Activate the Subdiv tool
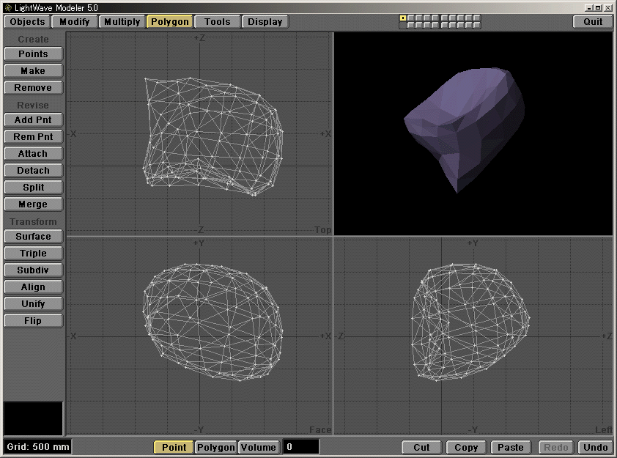 pos(33,270)
